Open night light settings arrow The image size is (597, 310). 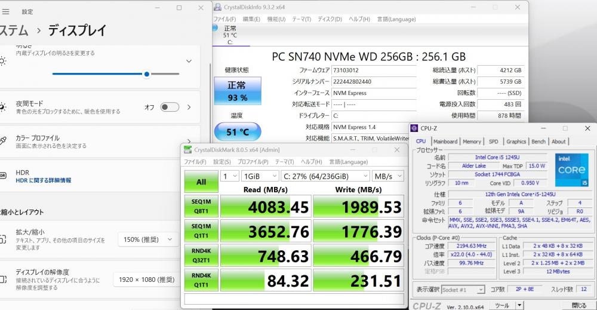189,108
